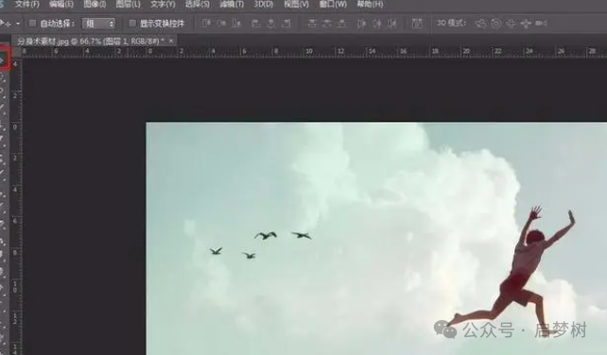Enable the 显示变换控件 checkbox

pos(132,24)
